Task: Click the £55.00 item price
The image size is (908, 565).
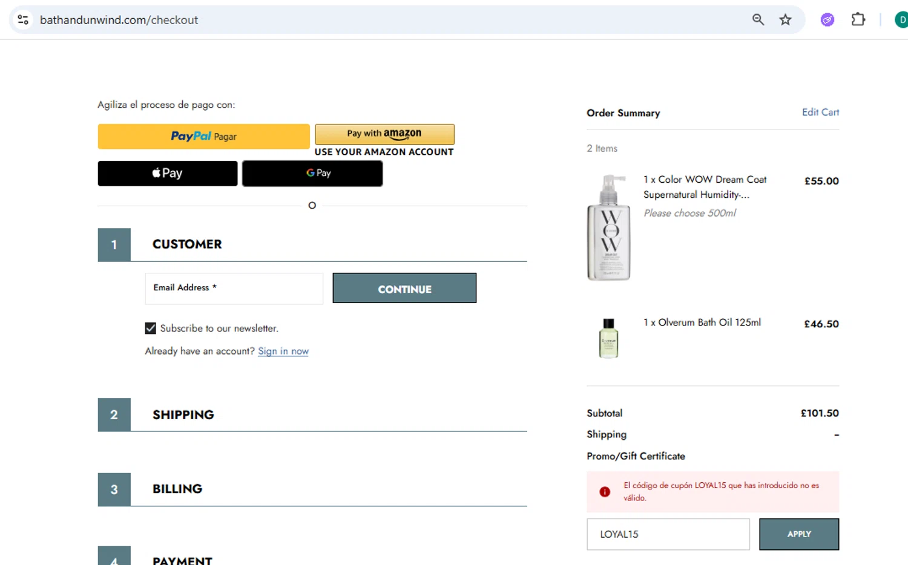Action: (x=821, y=181)
